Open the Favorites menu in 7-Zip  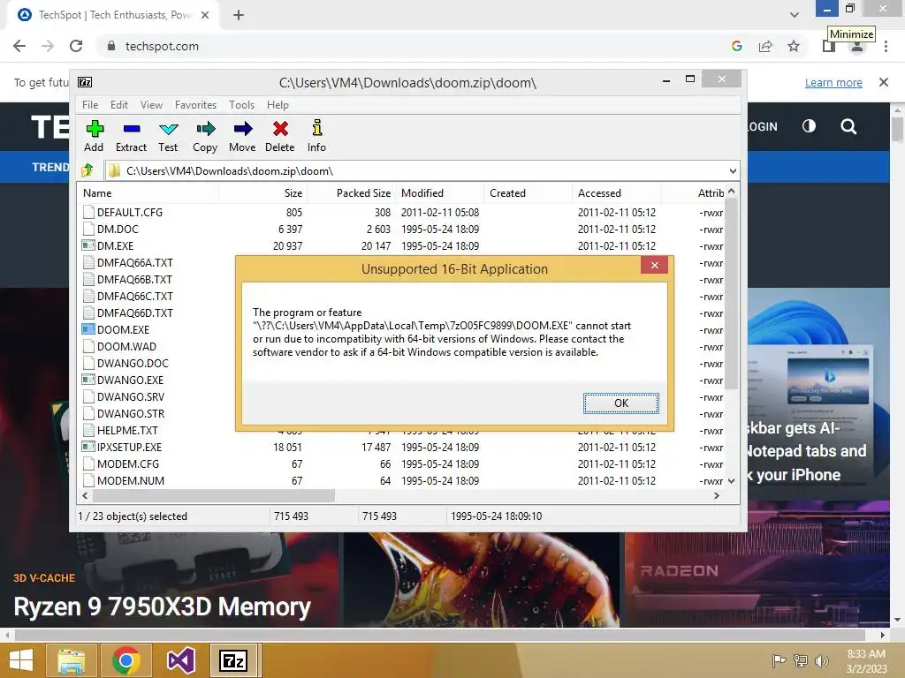click(x=195, y=105)
